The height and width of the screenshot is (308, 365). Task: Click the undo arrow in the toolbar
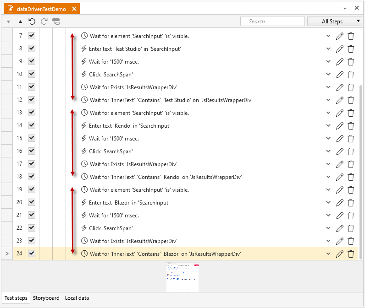point(32,22)
